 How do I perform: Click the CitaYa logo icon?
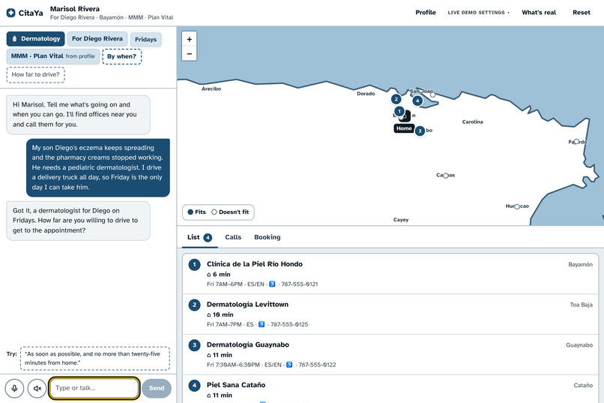point(11,13)
